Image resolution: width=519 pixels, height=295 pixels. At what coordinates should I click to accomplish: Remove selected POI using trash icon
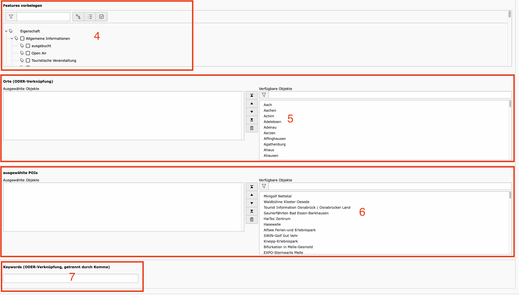(252, 219)
